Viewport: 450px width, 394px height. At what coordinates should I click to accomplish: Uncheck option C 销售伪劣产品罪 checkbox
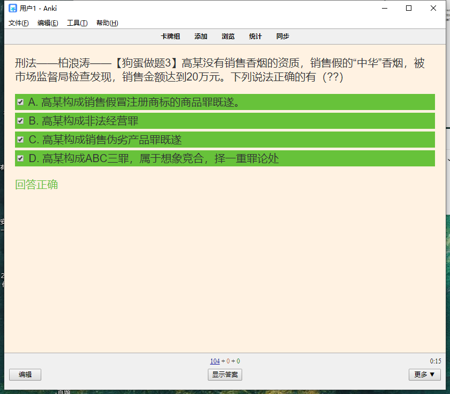coord(20,140)
